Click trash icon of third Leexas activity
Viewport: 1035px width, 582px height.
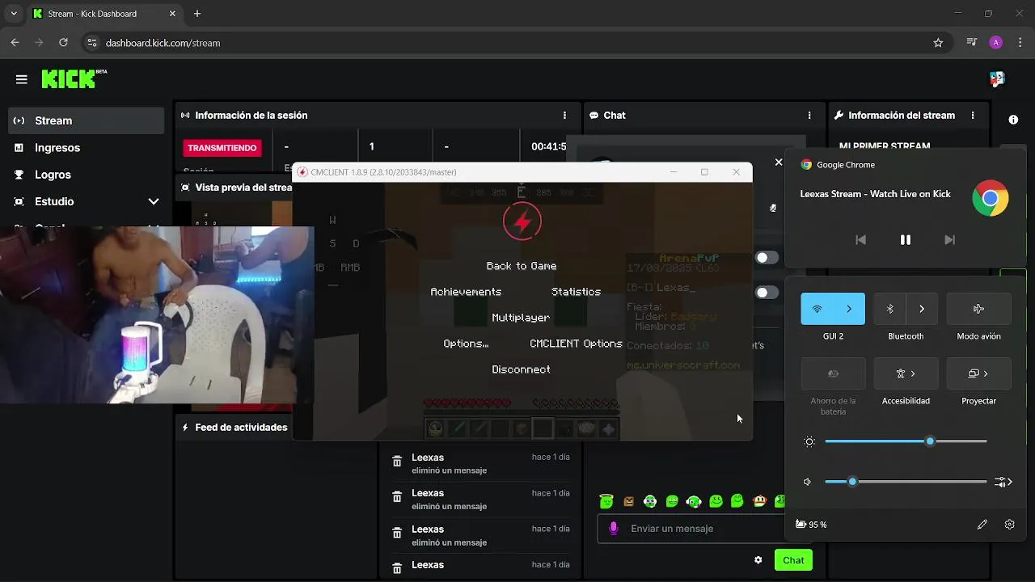(x=397, y=533)
